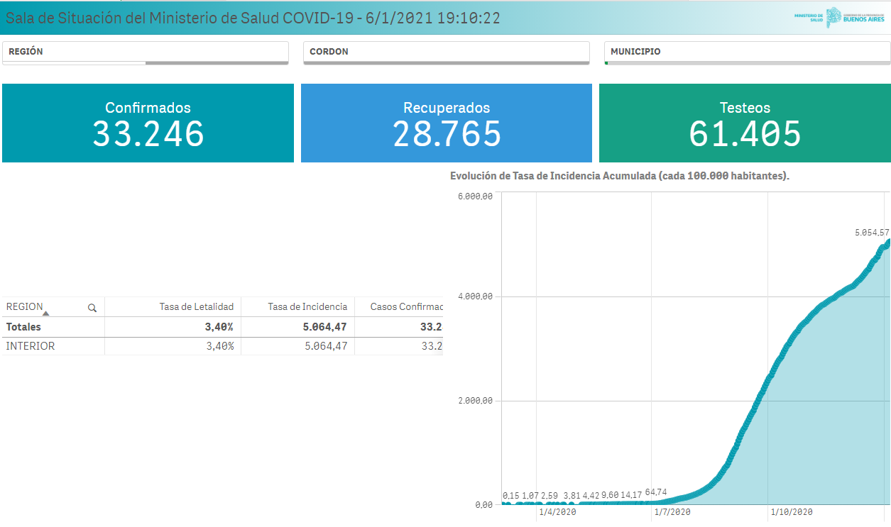The image size is (891, 527).
Task: Expand the MUNICIPIO filter list
Action: pyautogui.click(x=747, y=52)
